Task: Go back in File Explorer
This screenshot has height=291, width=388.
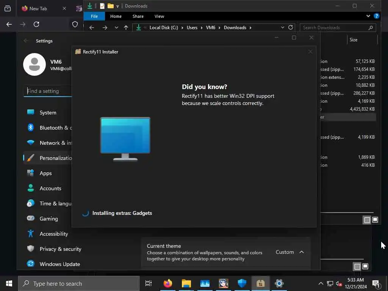Action: (x=92, y=28)
